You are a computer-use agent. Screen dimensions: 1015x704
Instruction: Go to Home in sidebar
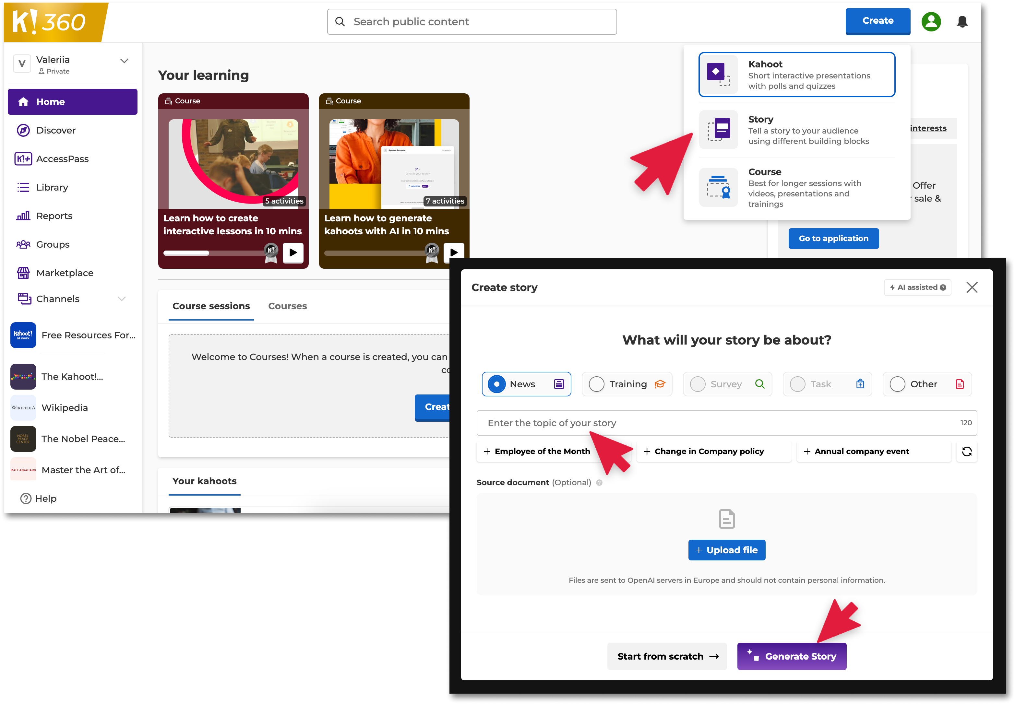pyautogui.click(x=72, y=102)
